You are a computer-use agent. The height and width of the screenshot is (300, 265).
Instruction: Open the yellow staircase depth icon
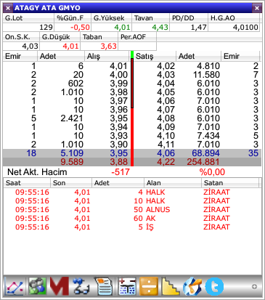click(x=171, y=286)
